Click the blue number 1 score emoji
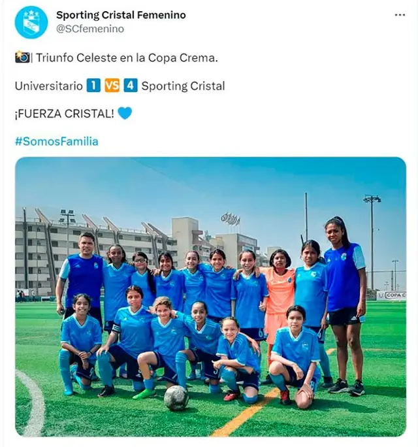The height and width of the screenshot is (447, 418). tap(93, 86)
